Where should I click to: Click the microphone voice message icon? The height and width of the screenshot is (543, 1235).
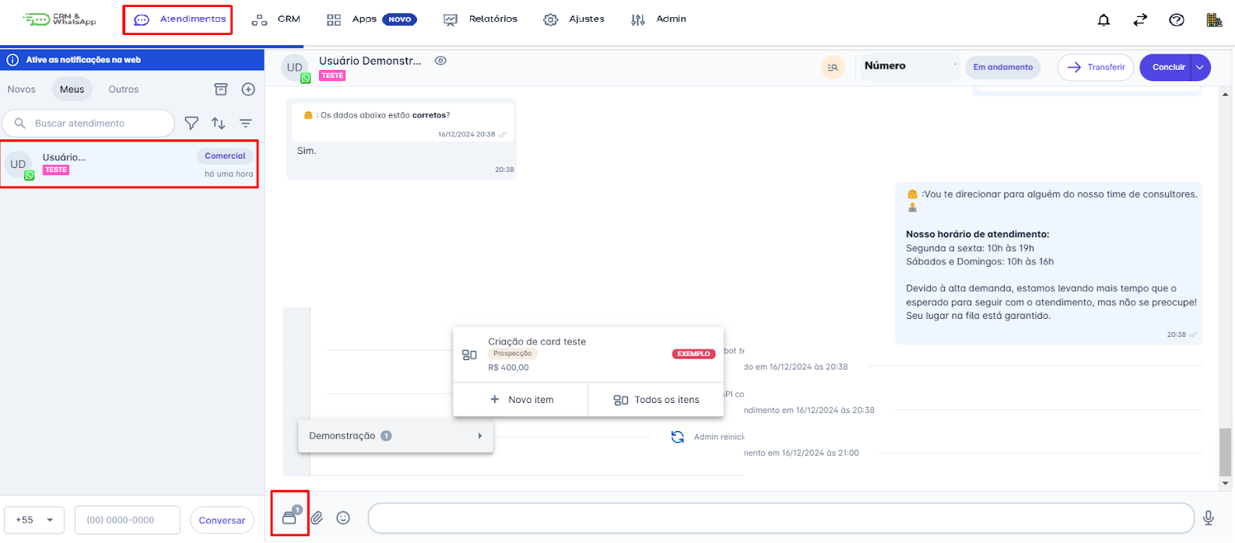click(x=1209, y=518)
